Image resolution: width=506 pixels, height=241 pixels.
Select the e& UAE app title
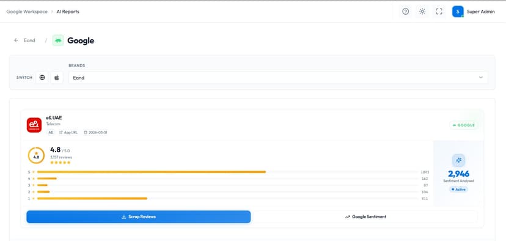54,118
